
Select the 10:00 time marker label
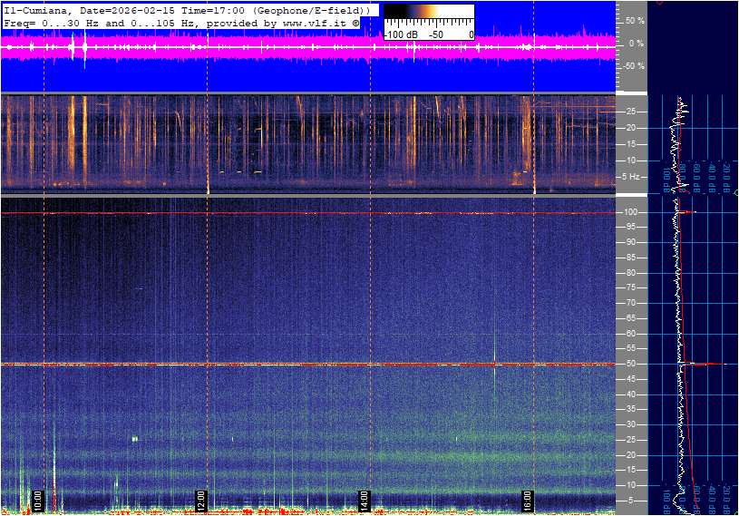(38, 500)
